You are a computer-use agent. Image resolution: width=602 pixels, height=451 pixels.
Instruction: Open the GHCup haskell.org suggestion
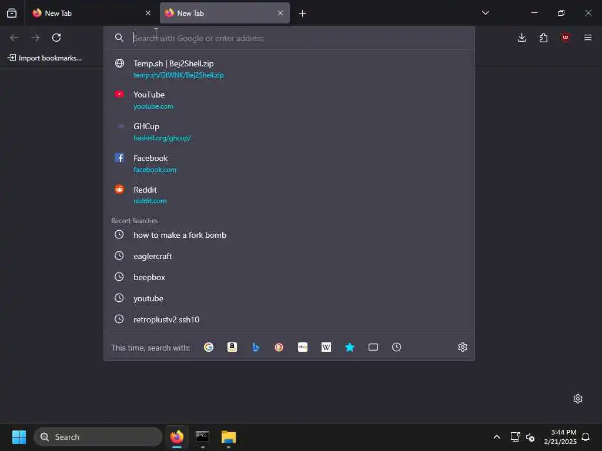pos(289,132)
